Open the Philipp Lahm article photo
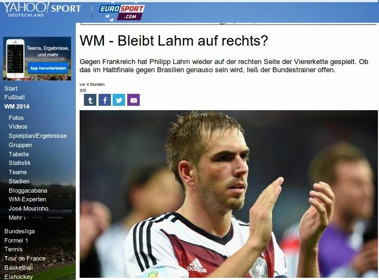This screenshot has width=379, height=280. (x=228, y=194)
